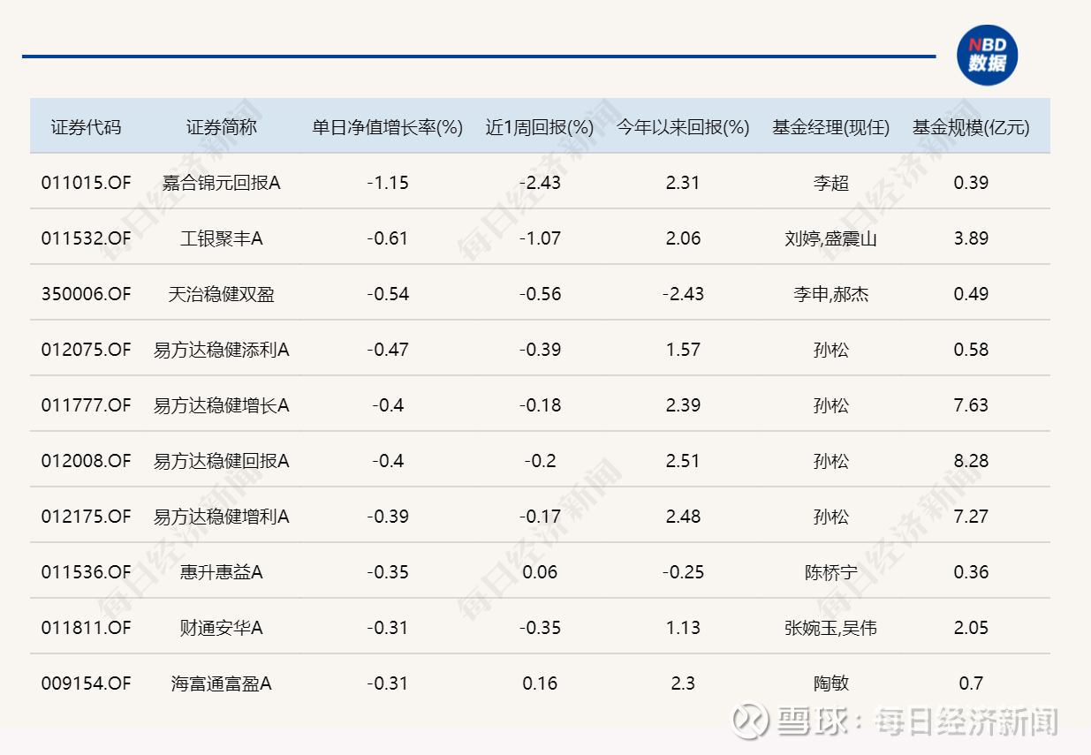Screen dimensions: 1091x755
Task: Click fund name 海富通富盈A
Action: [x=222, y=683]
